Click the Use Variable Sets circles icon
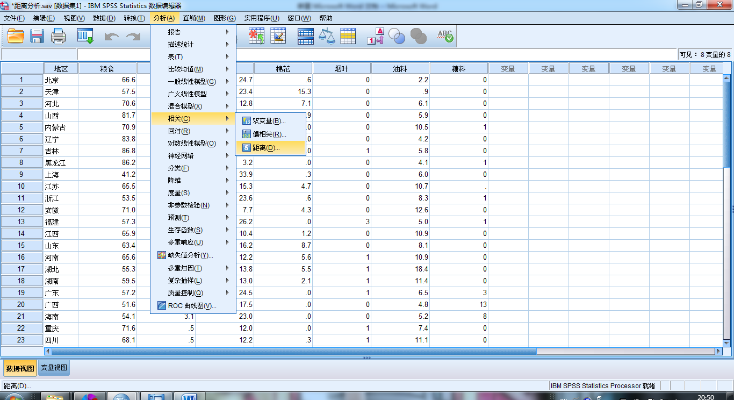The width and height of the screenshot is (734, 400). 397,36
